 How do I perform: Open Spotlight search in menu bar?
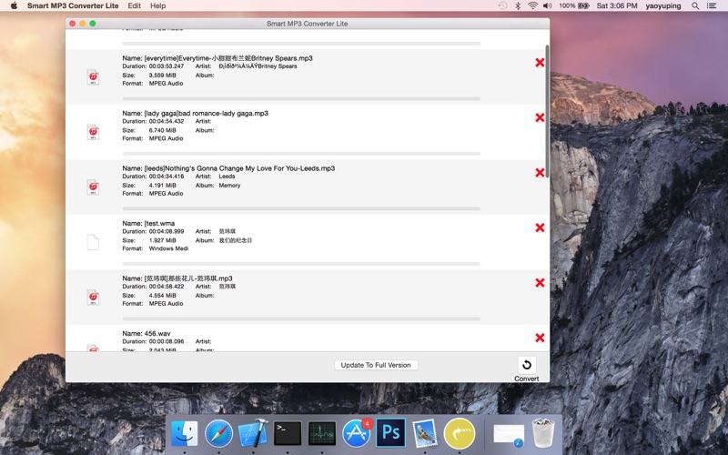coord(695,5)
